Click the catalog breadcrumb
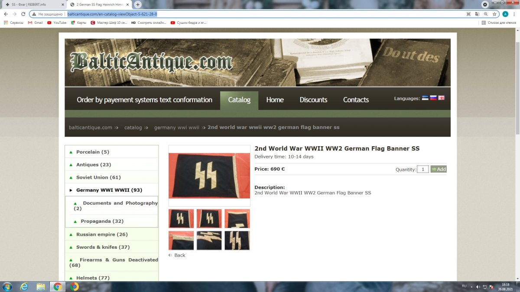 [x=133, y=127]
